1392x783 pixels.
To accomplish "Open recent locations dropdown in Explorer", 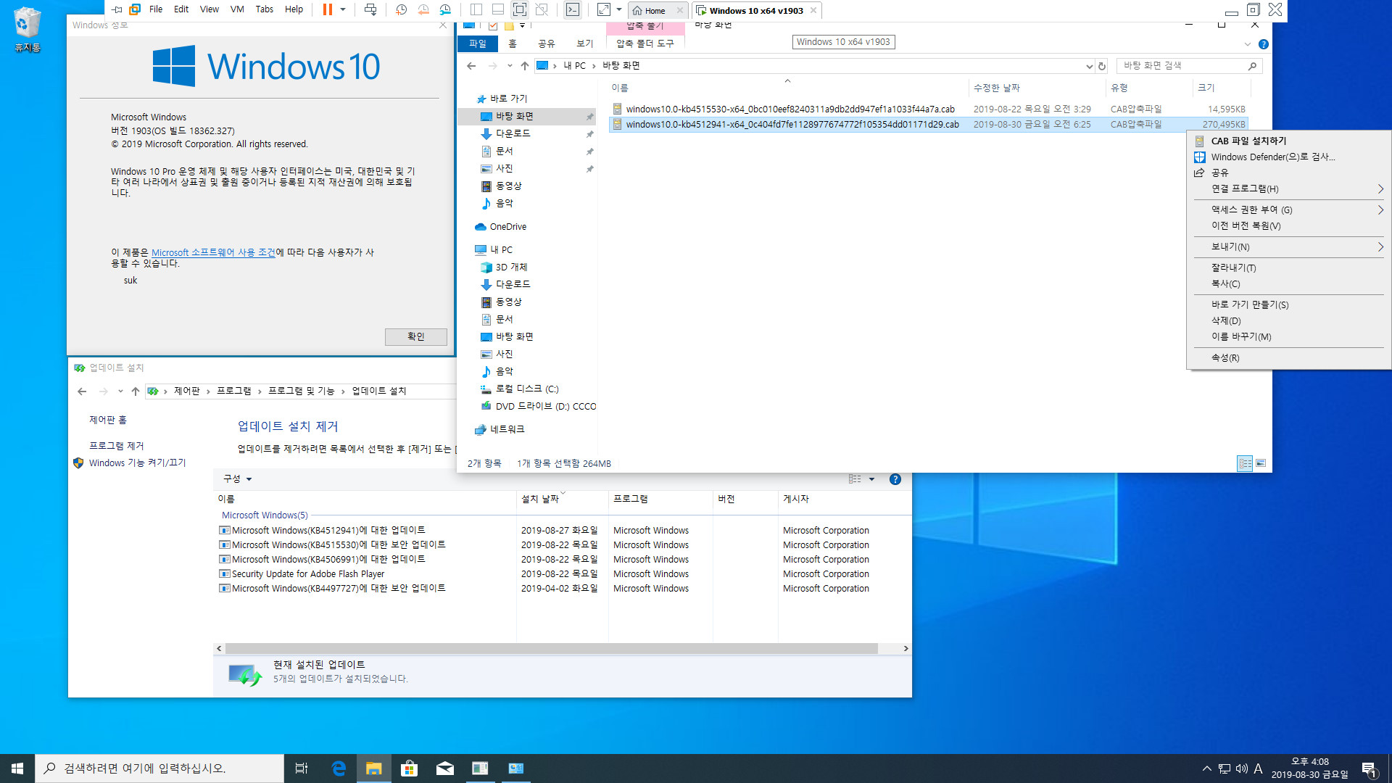I will 510,66.
